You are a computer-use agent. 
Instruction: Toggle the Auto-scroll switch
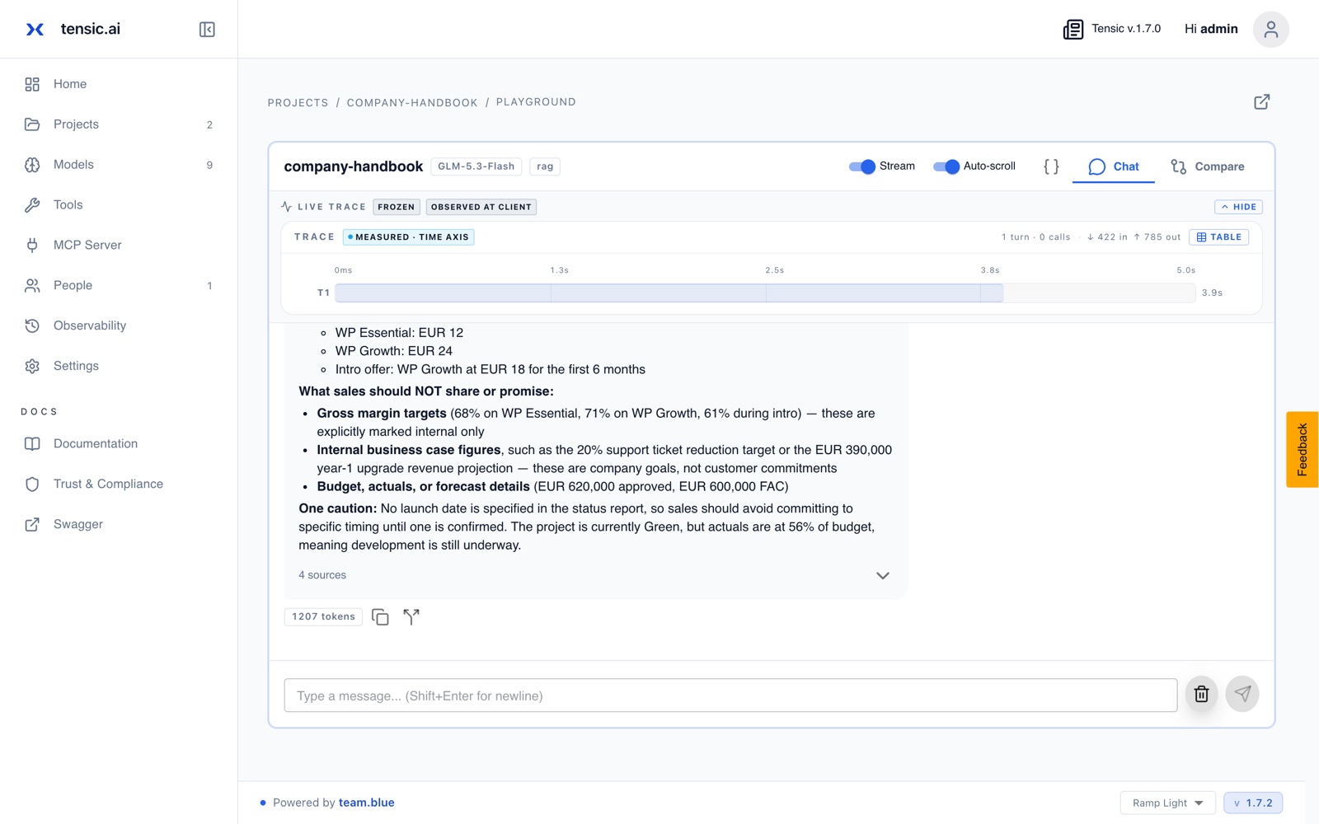point(946,166)
